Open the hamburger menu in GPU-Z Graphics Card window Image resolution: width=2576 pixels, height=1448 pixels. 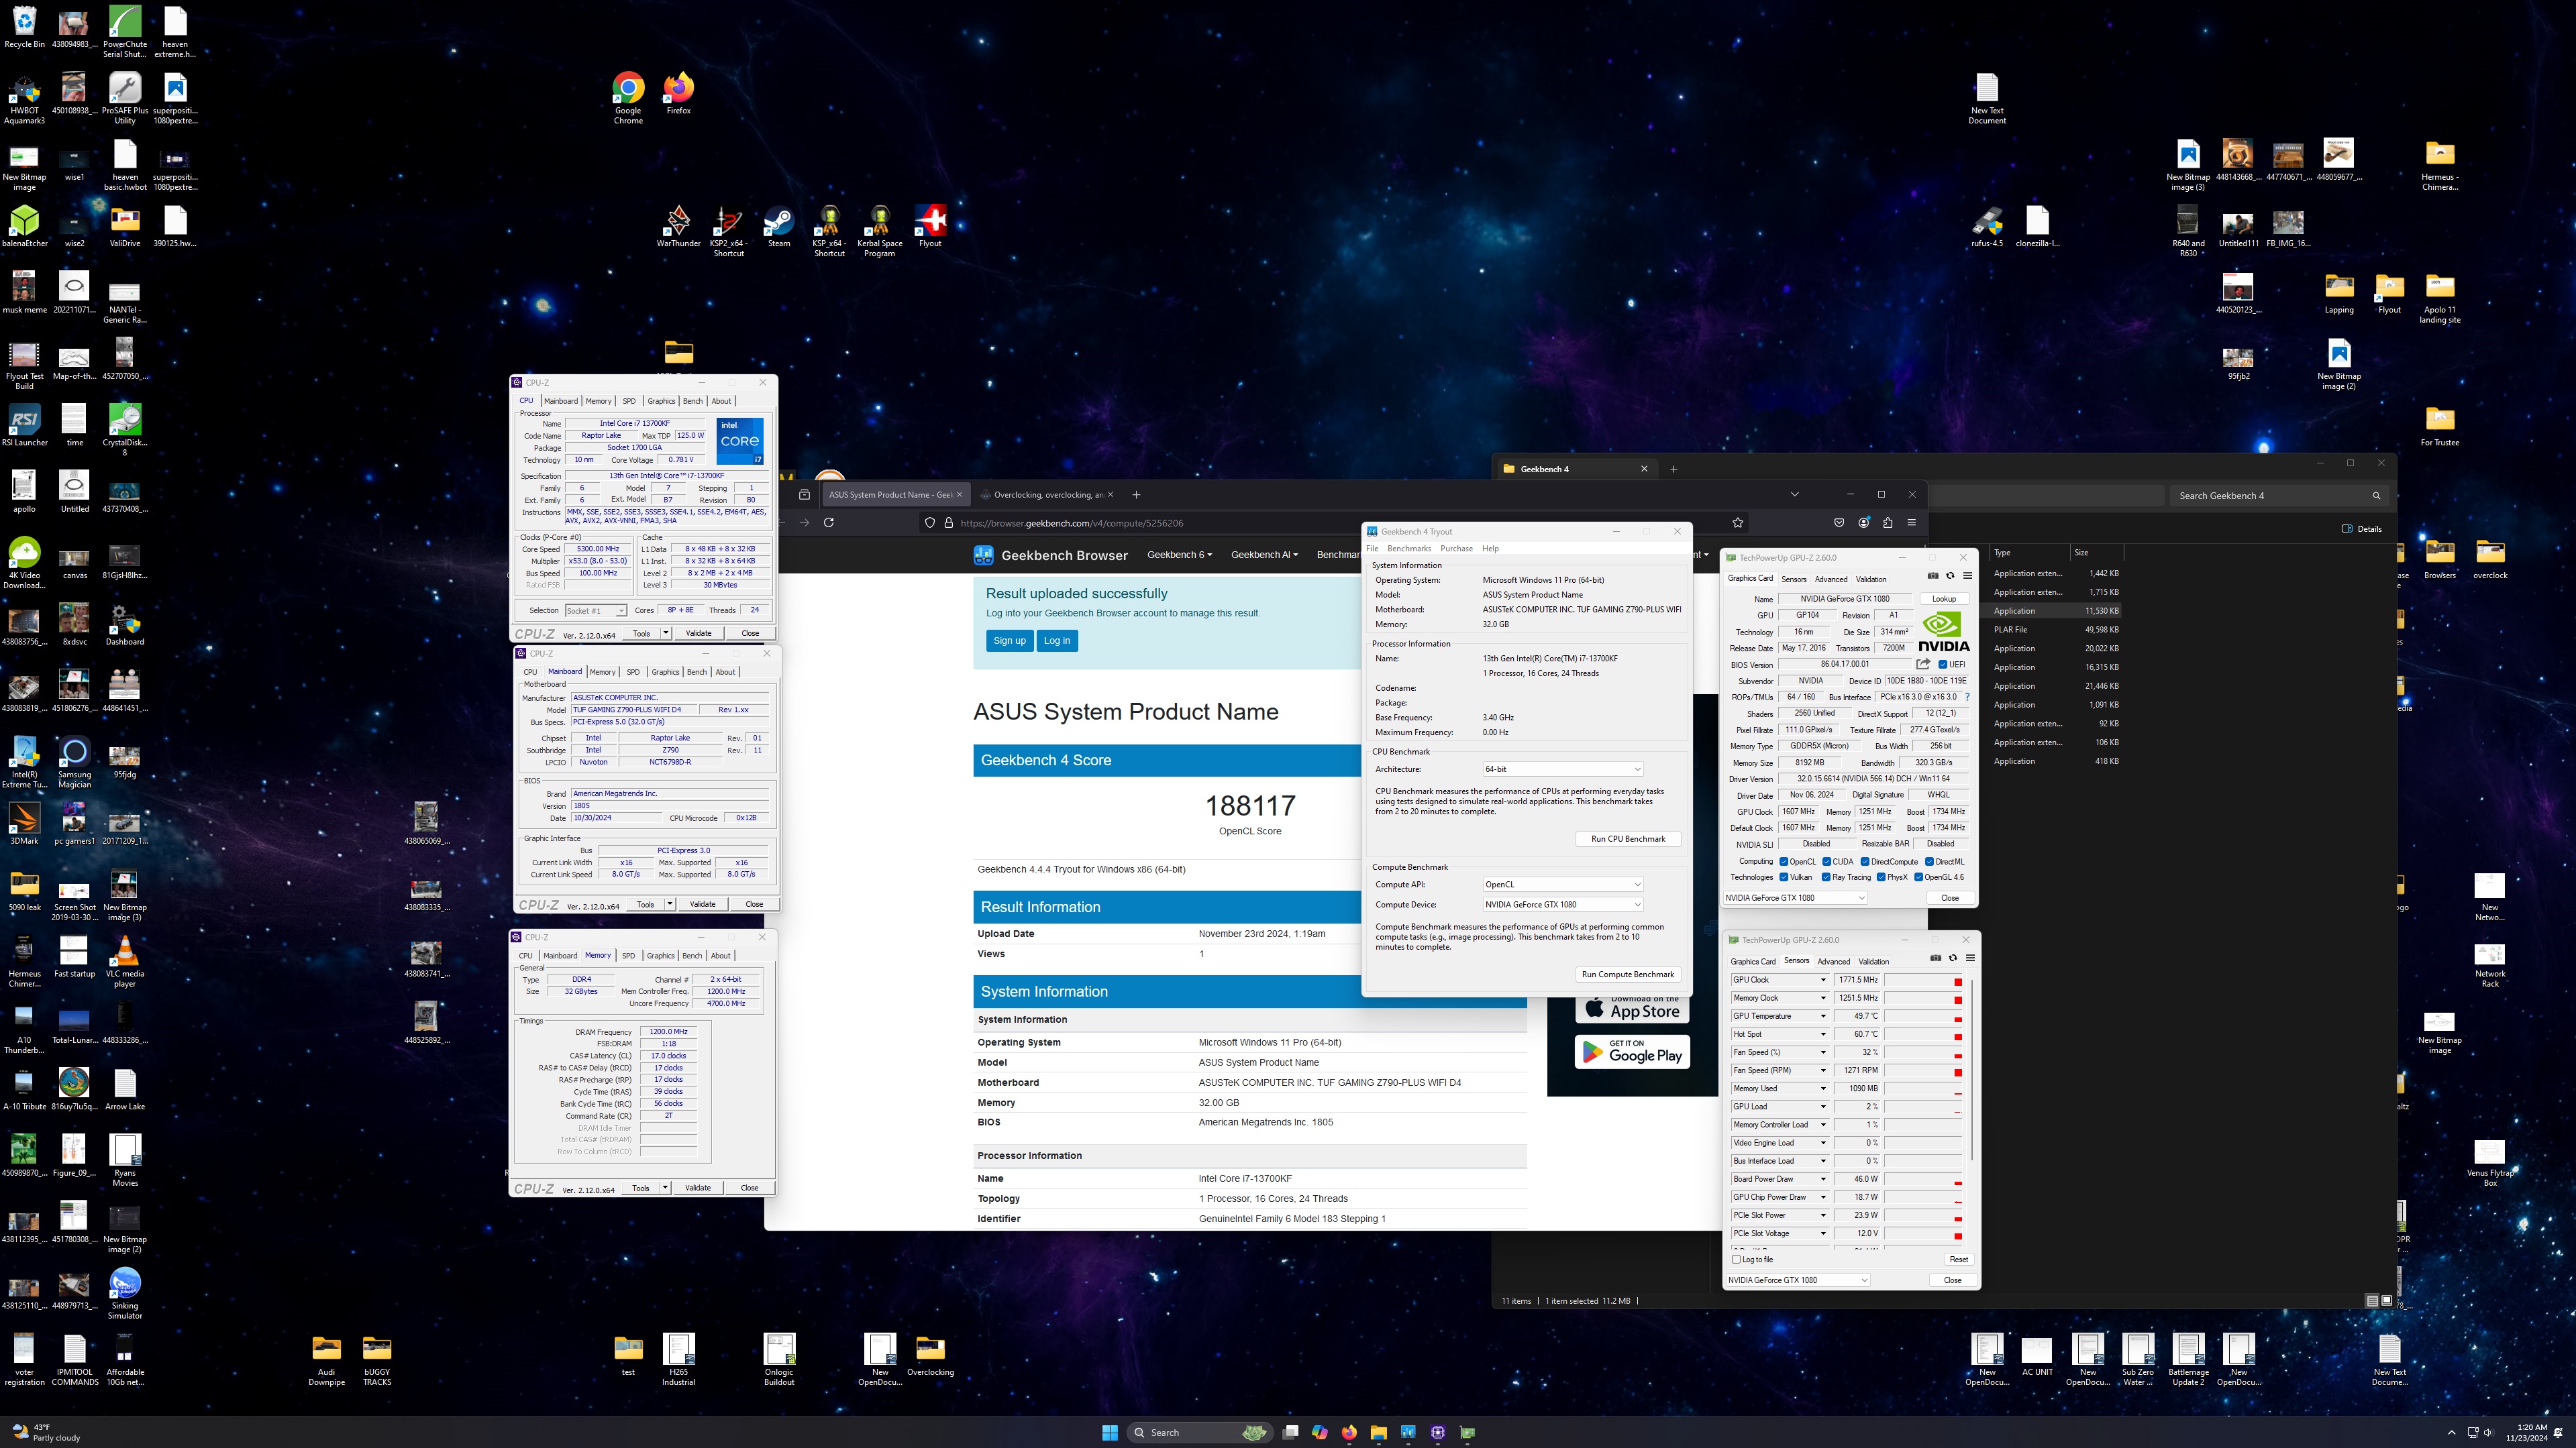click(1967, 575)
